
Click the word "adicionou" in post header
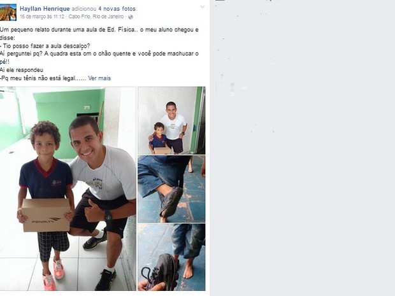pos(84,9)
